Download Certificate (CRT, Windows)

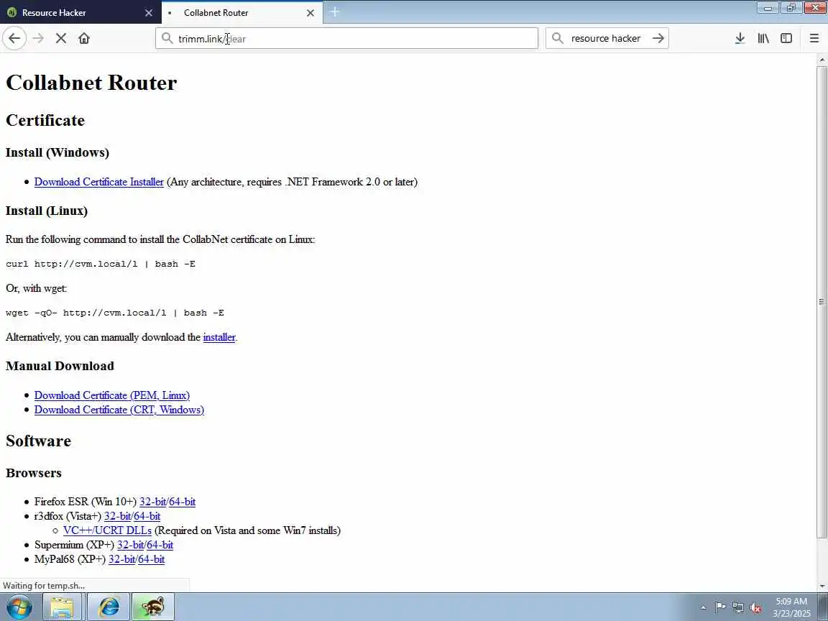click(119, 409)
